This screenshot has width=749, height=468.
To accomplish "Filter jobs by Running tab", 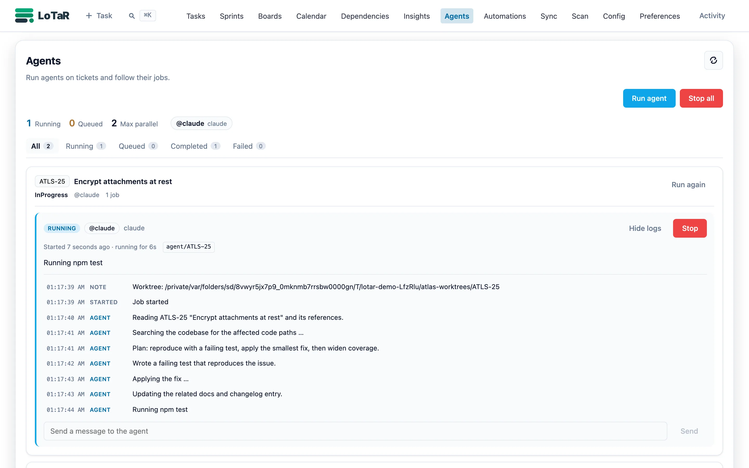I will click(86, 146).
